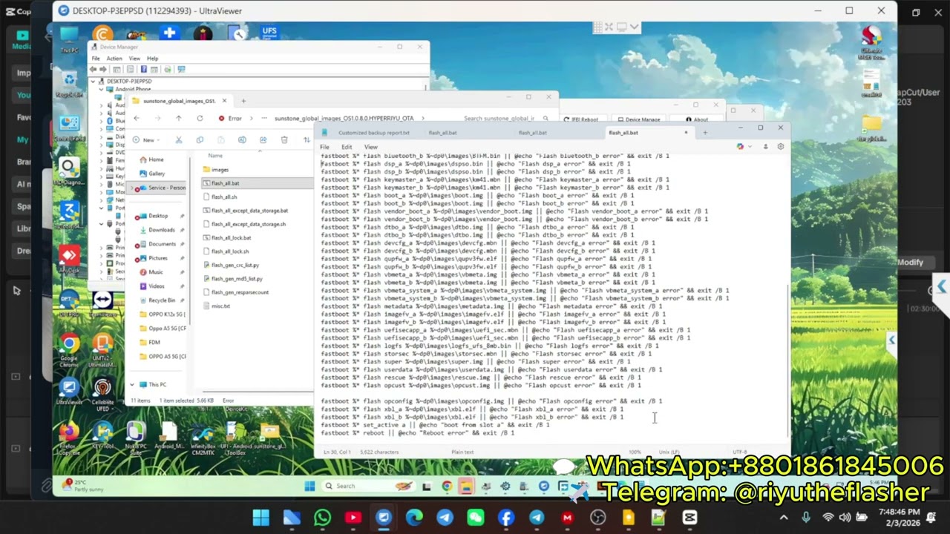Click the local Windows Start button
This screenshot has height=534, width=950.
tap(261, 518)
